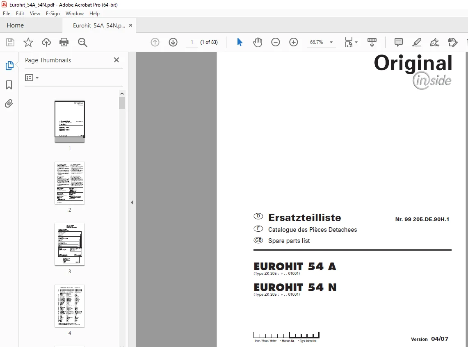468x347 pixels.
Task: Collapse the navigation pane with the left triangle
Action: tap(132, 203)
